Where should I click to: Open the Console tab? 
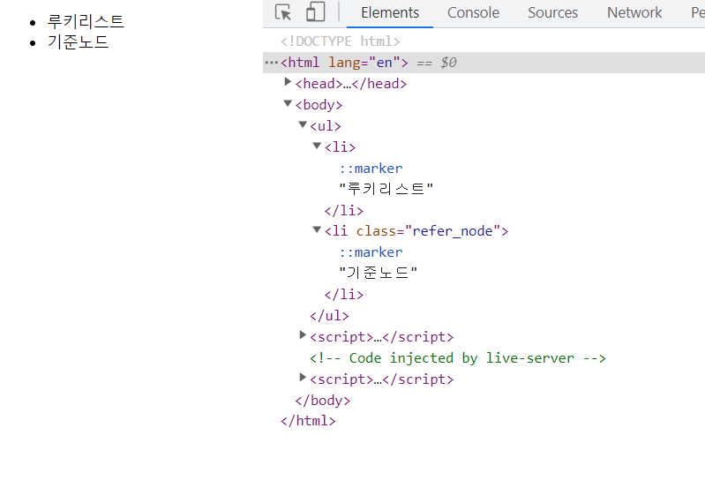point(473,12)
